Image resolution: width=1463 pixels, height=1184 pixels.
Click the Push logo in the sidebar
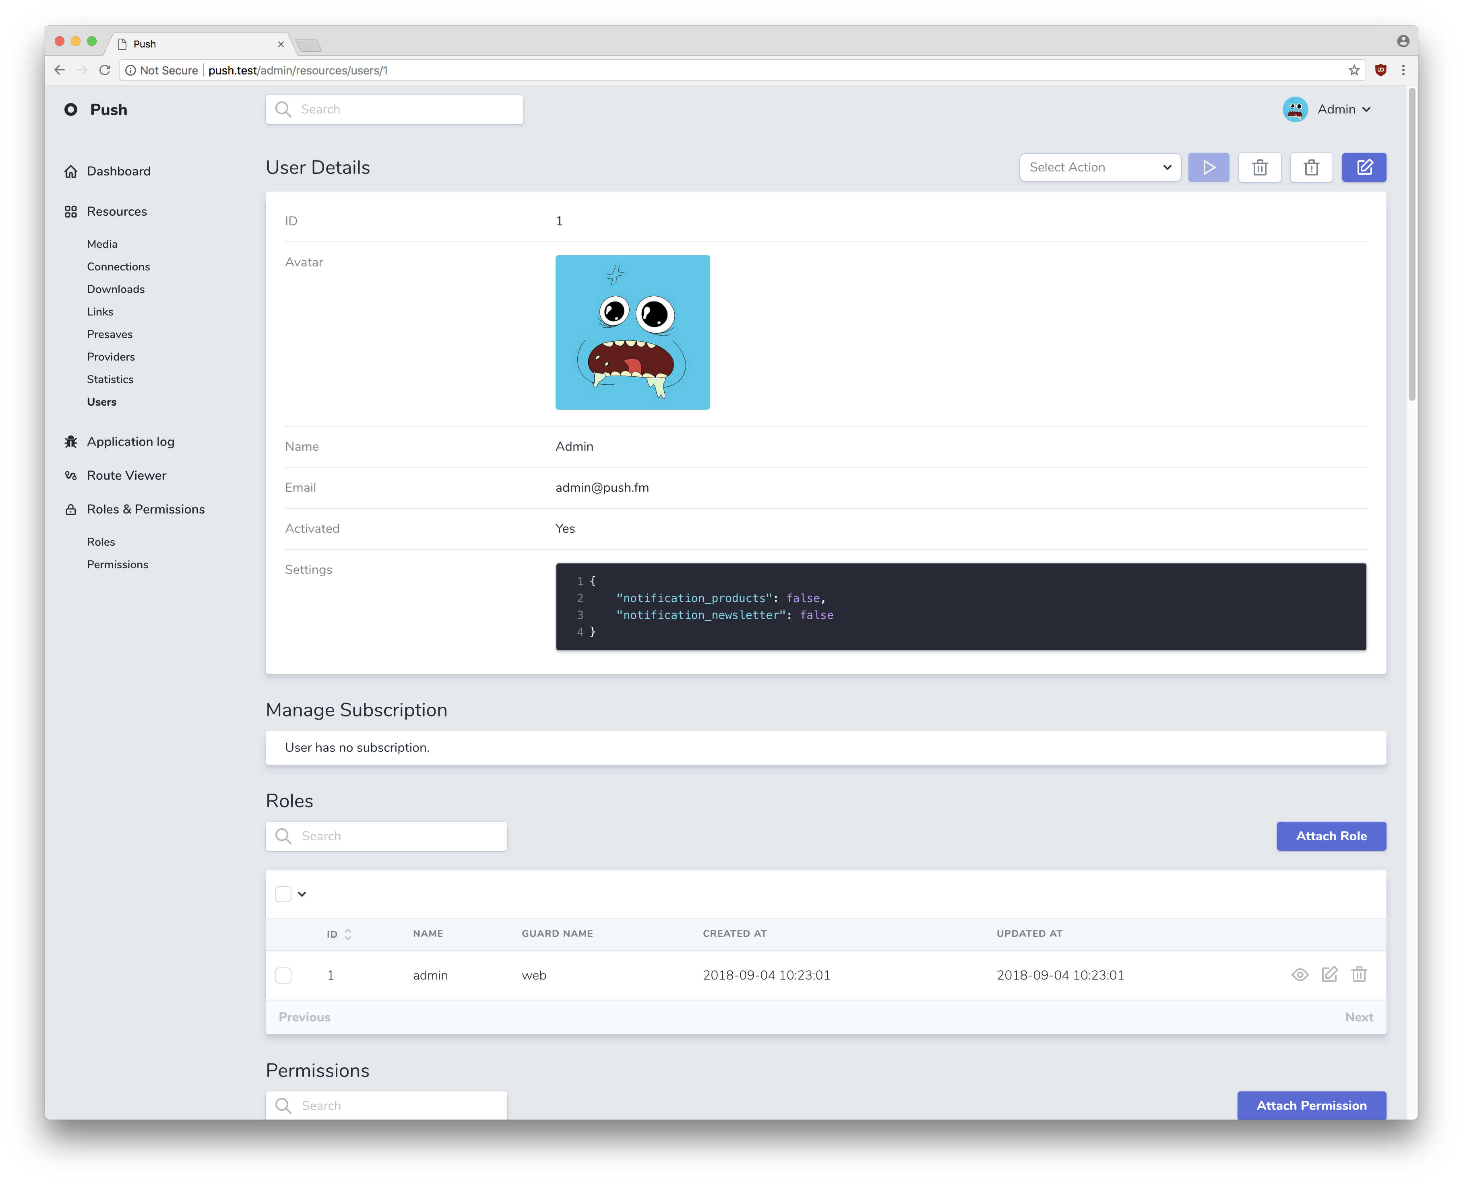pyautogui.click(x=95, y=110)
